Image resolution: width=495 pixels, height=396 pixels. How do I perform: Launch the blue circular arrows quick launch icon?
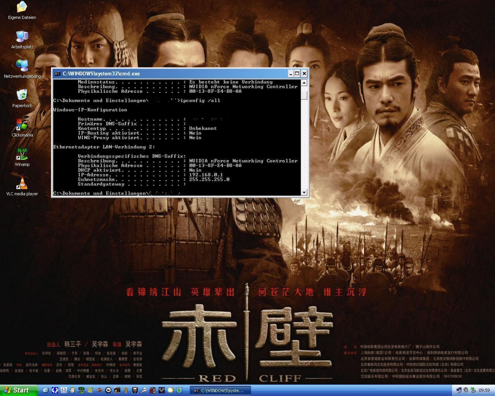[55, 390]
